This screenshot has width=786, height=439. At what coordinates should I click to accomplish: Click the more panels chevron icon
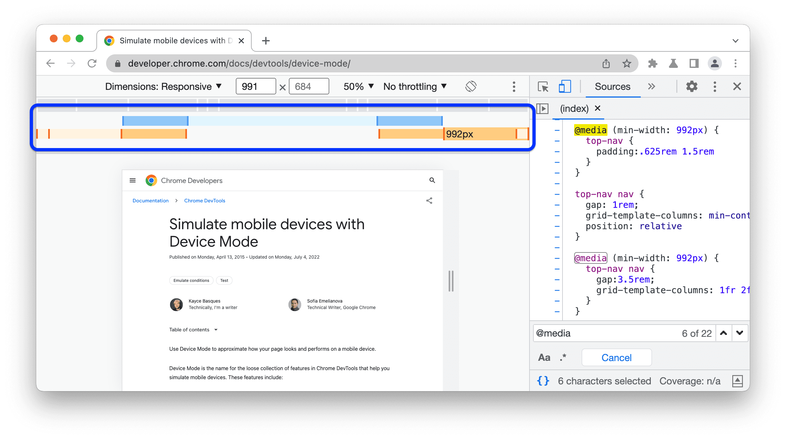(x=651, y=87)
